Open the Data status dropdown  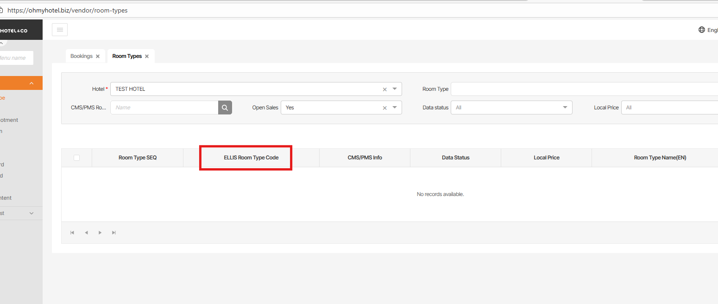565,108
